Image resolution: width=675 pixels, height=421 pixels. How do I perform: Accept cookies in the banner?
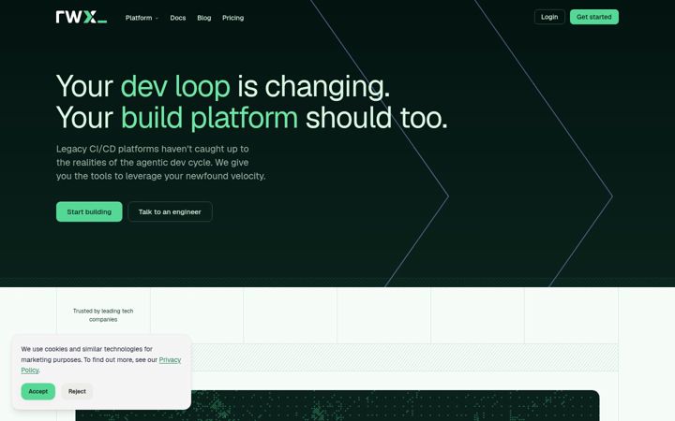pyautogui.click(x=37, y=391)
